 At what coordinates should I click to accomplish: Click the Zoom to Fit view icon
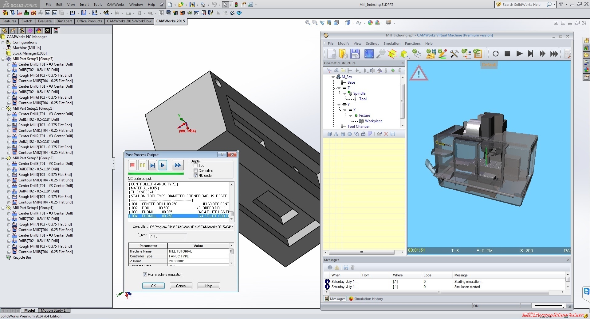click(x=308, y=23)
